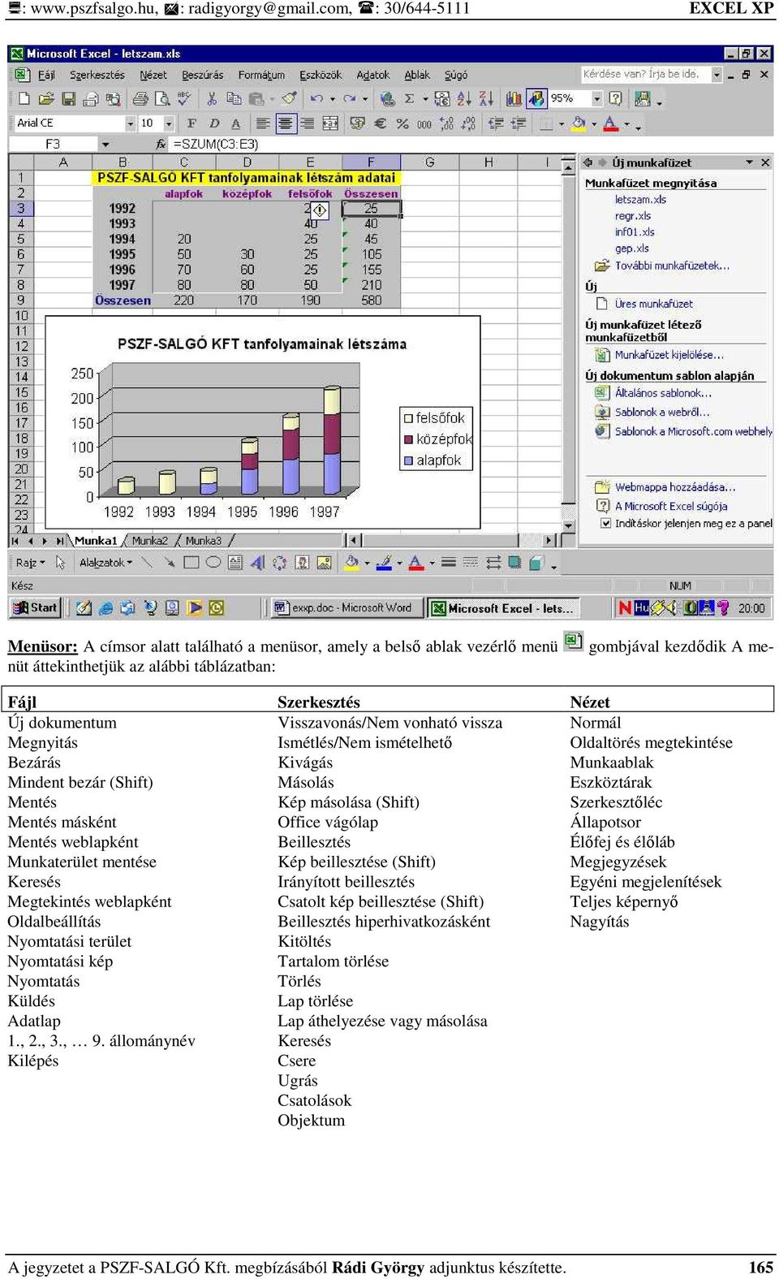Click the Open file toolbar icon
Image resolution: width=779 pixels, height=1279 pixels.
click(46, 98)
